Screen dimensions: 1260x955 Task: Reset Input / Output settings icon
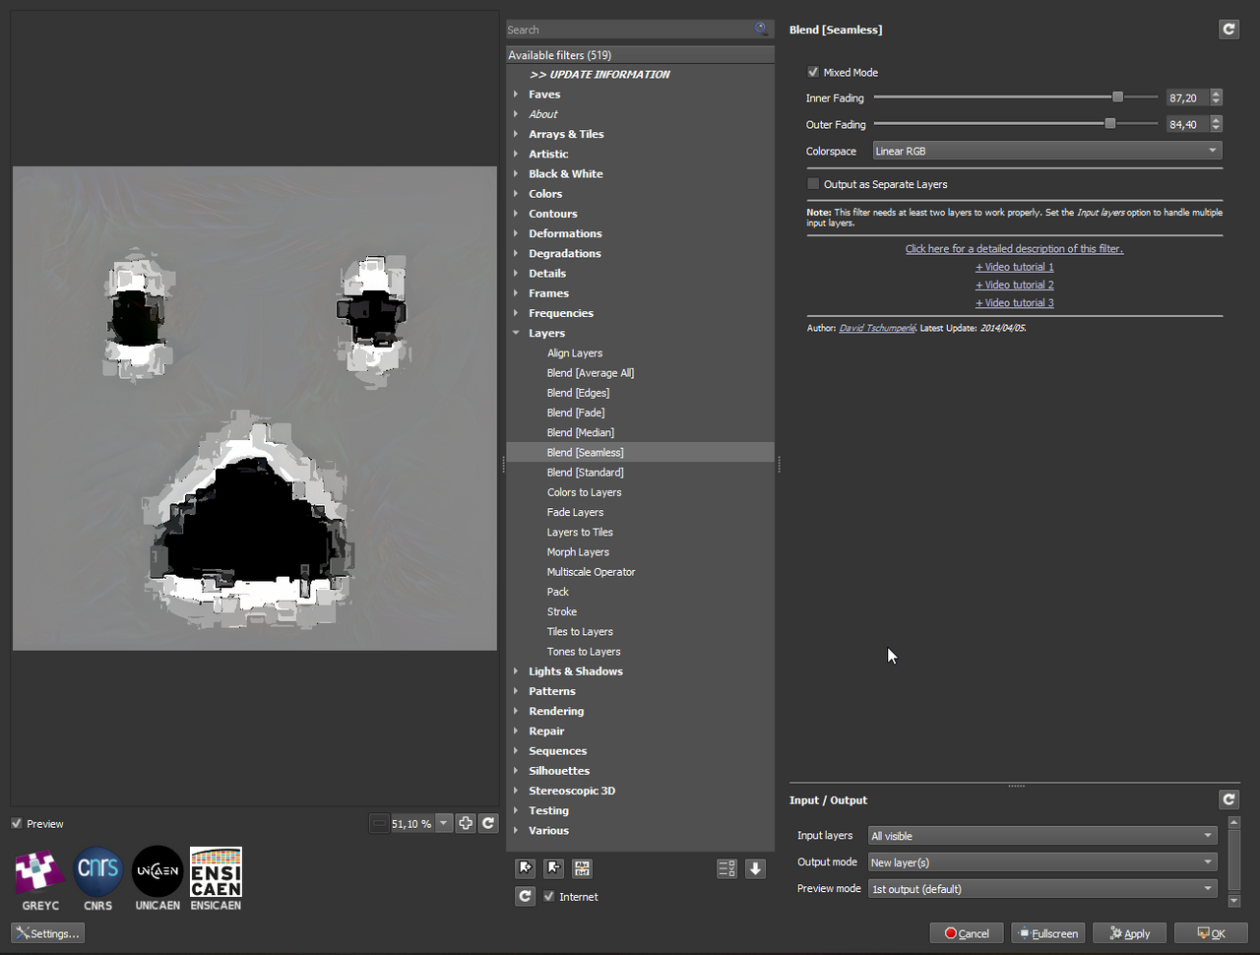point(1228,799)
